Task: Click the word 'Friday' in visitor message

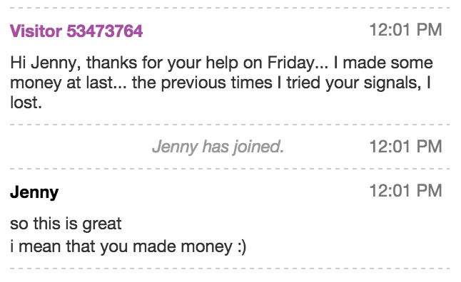Action: tap(291, 63)
